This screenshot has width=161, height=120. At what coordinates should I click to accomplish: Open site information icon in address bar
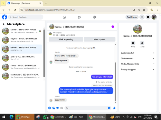22,10
